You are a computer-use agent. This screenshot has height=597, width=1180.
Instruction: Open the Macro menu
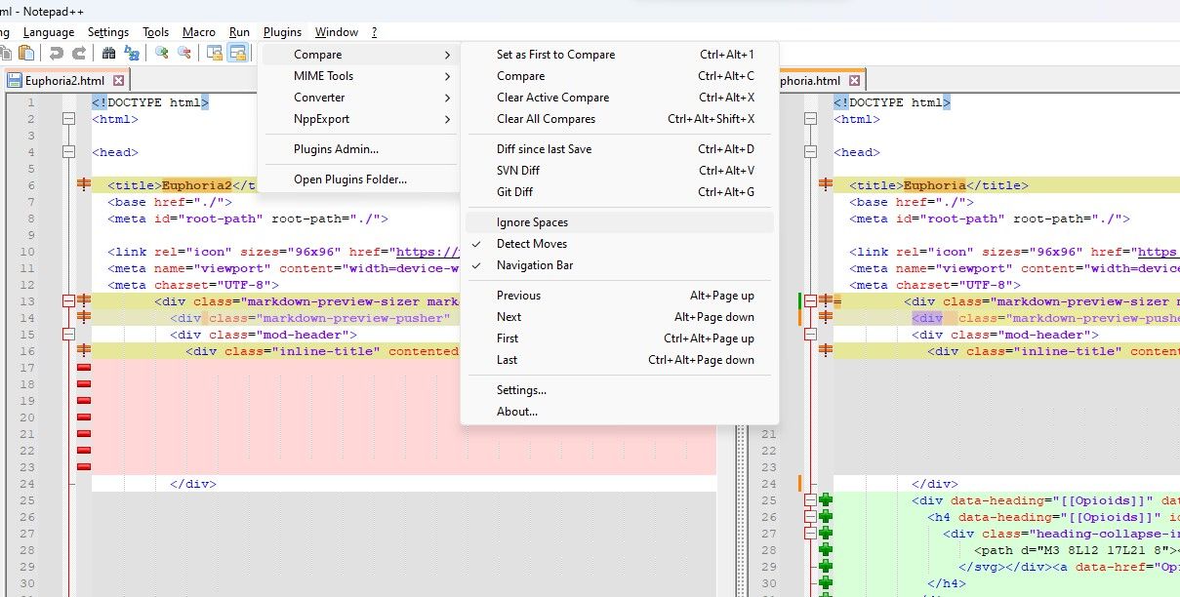199,31
